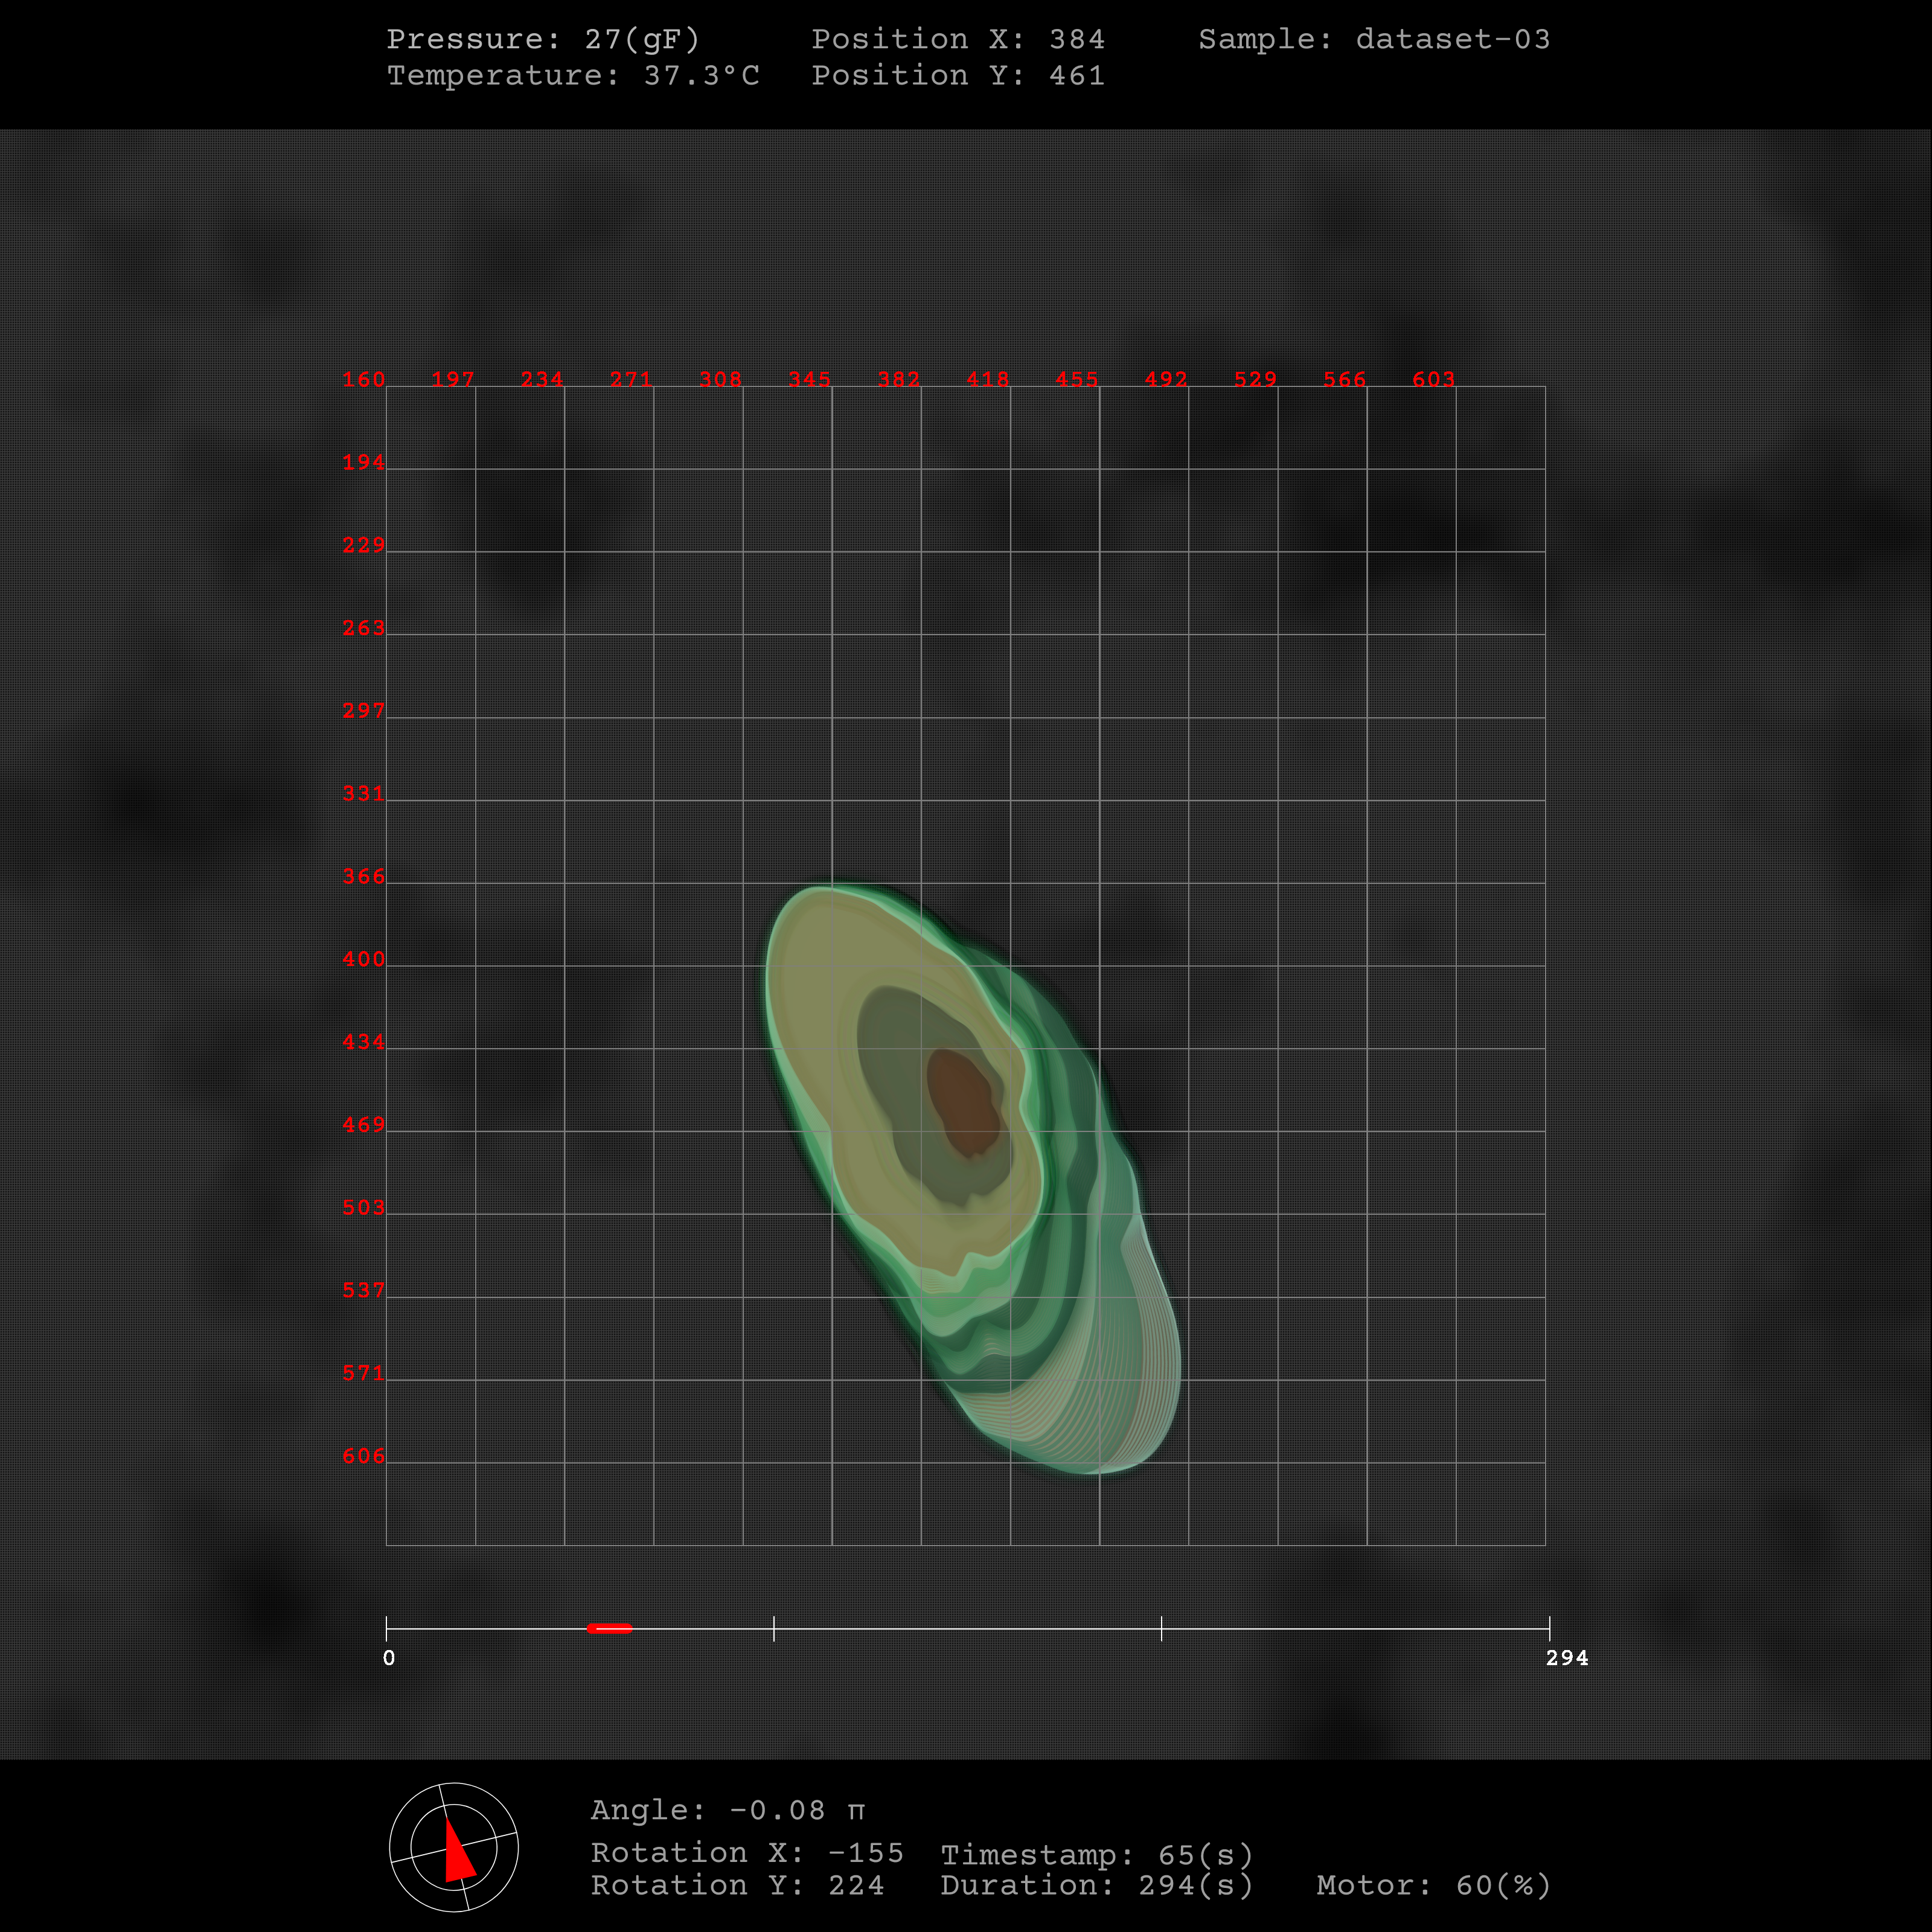The height and width of the screenshot is (1932, 1932).
Task: Click the timeline end label 294
Action: 1566,1658
